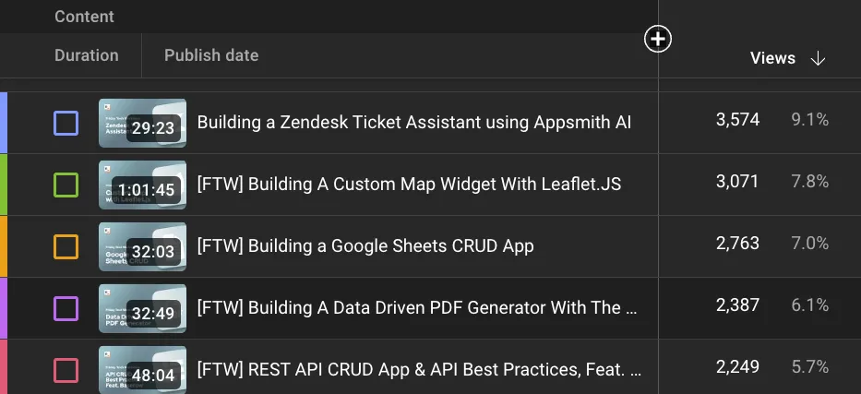The width and height of the screenshot is (861, 394).
Task: Open the "Data Driven PDF Generator" video title
Action: [417, 308]
